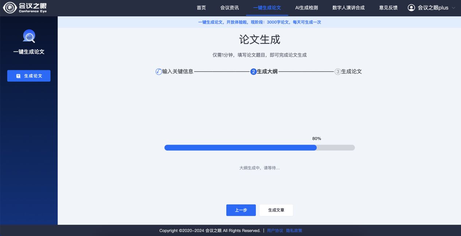Image resolution: width=461 pixels, height=236 pixels.
Task: Click the 一键生成论文 sidebar title
Action: tap(29, 52)
